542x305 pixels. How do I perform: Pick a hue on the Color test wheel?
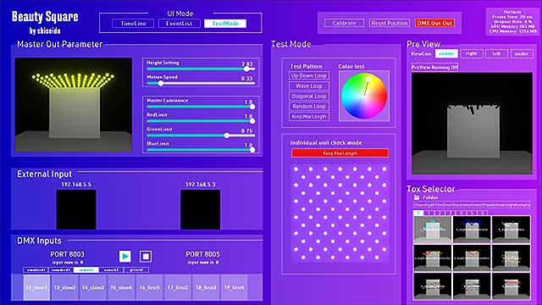(x=364, y=96)
